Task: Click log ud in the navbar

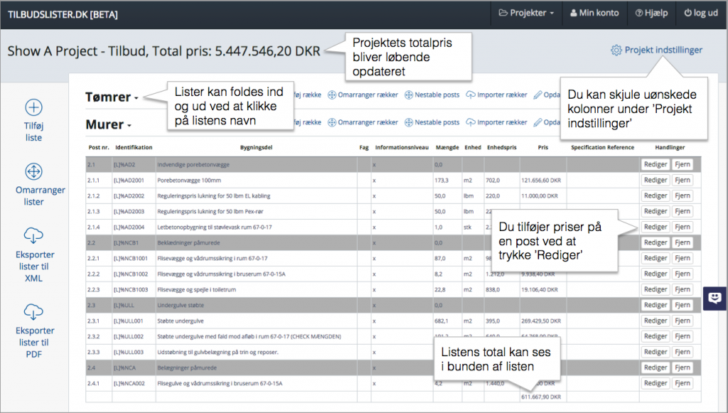Action: (701, 13)
